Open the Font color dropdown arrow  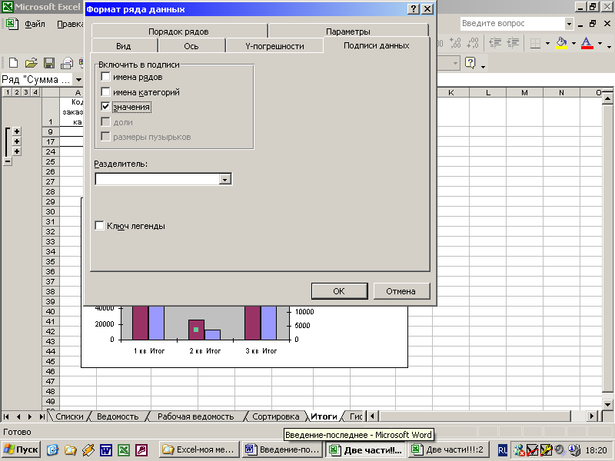tap(600, 43)
